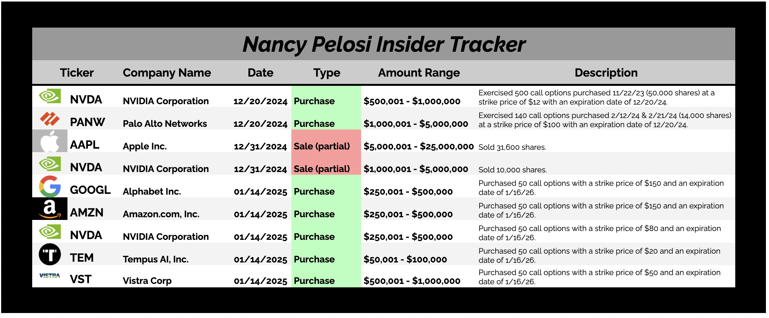The width and height of the screenshot is (769, 318).
Task: Click the Nancy Pelosi Insider Tracker title
Action: [x=384, y=44]
